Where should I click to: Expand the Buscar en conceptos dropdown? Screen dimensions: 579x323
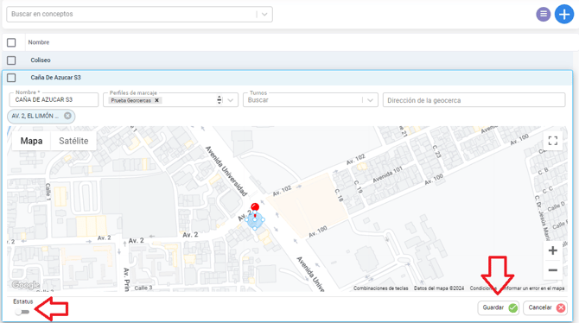tap(264, 15)
